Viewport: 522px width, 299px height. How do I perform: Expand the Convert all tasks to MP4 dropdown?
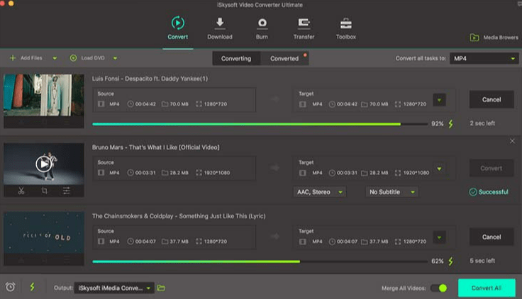click(484, 58)
